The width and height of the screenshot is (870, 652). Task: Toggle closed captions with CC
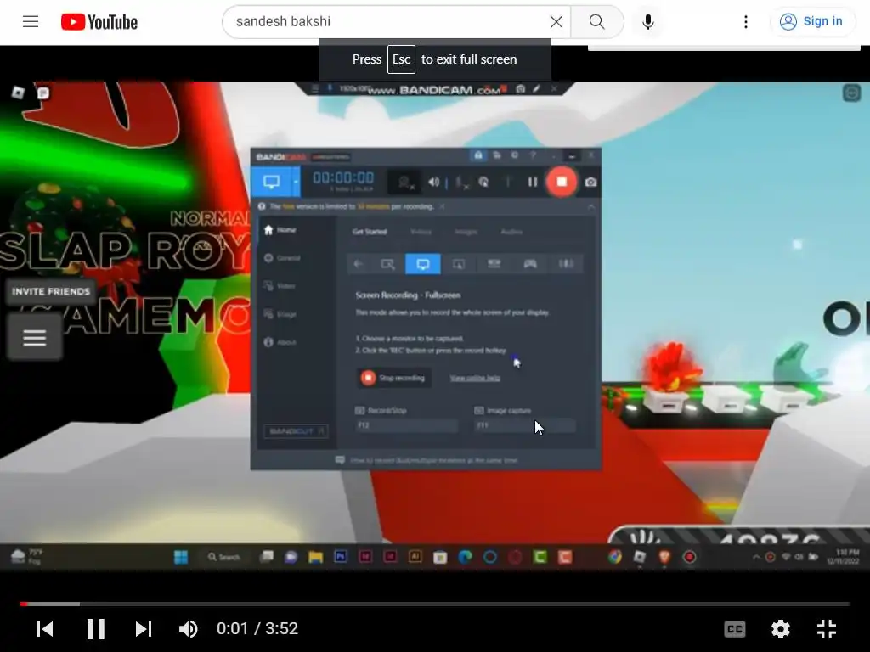pyautogui.click(x=735, y=629)
